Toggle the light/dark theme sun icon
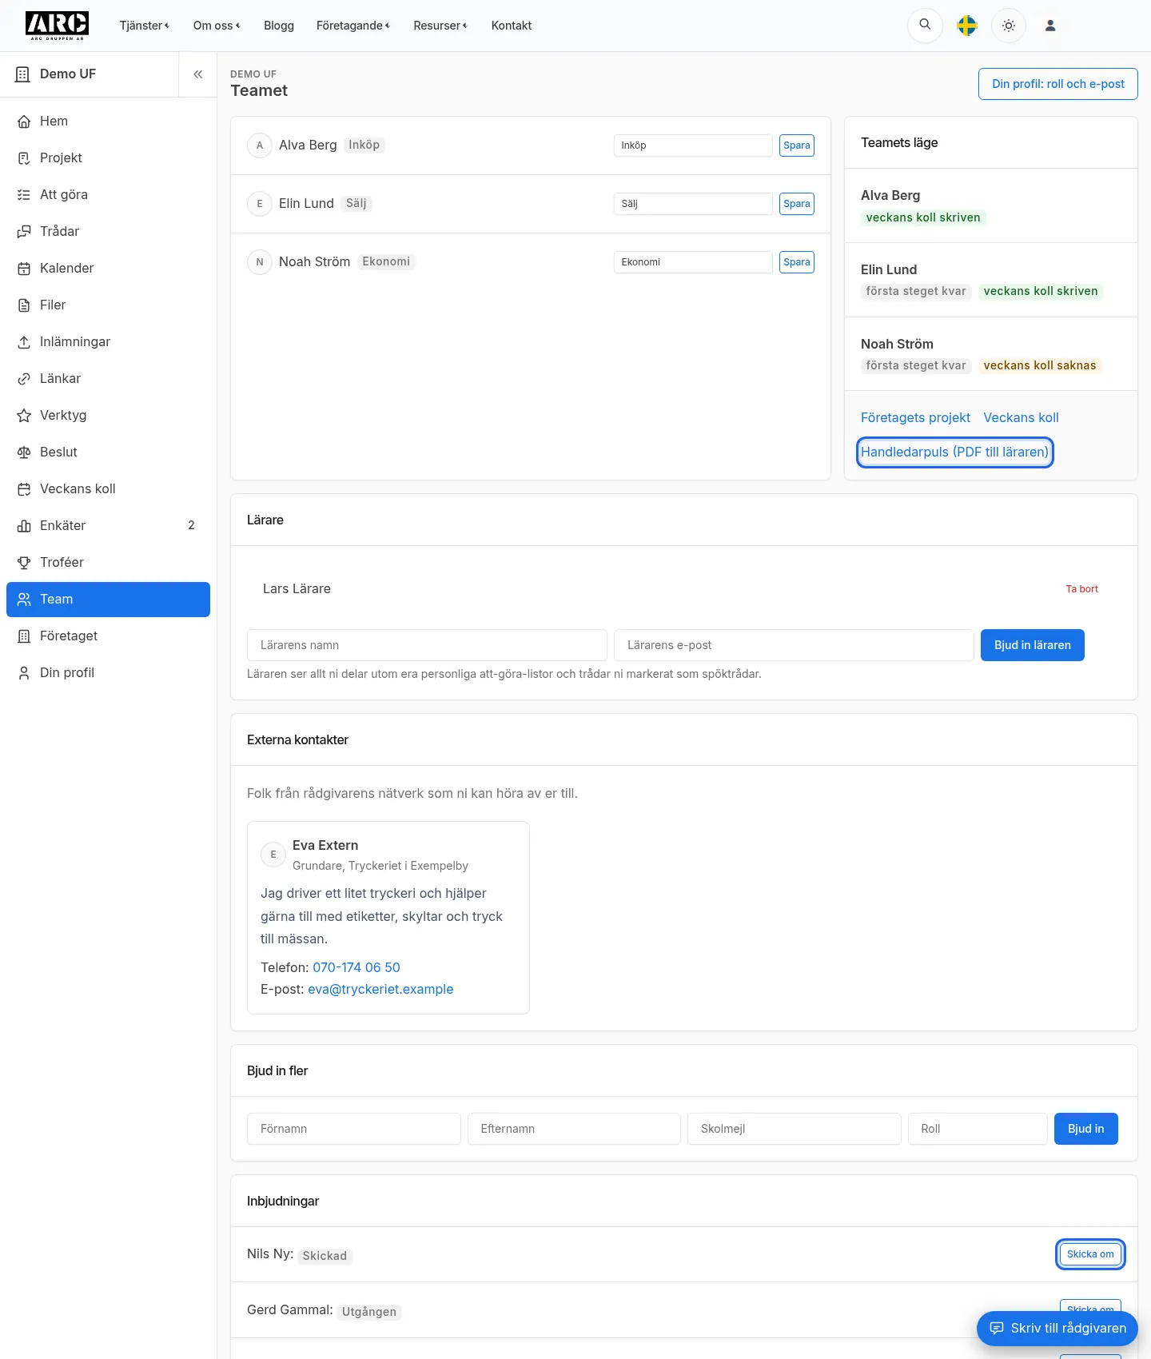1151x1359 pixels. click(1009, 26)
